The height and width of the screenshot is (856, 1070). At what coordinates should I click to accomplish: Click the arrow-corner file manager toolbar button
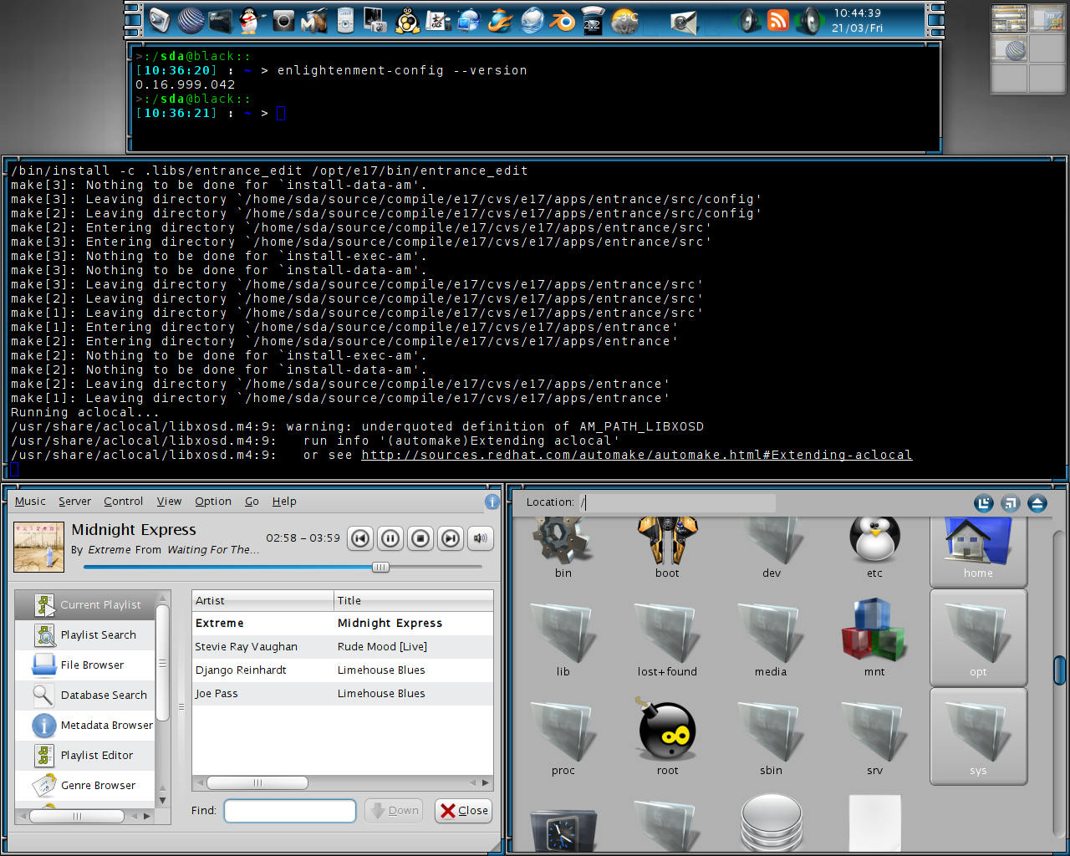coord(1011,503)
